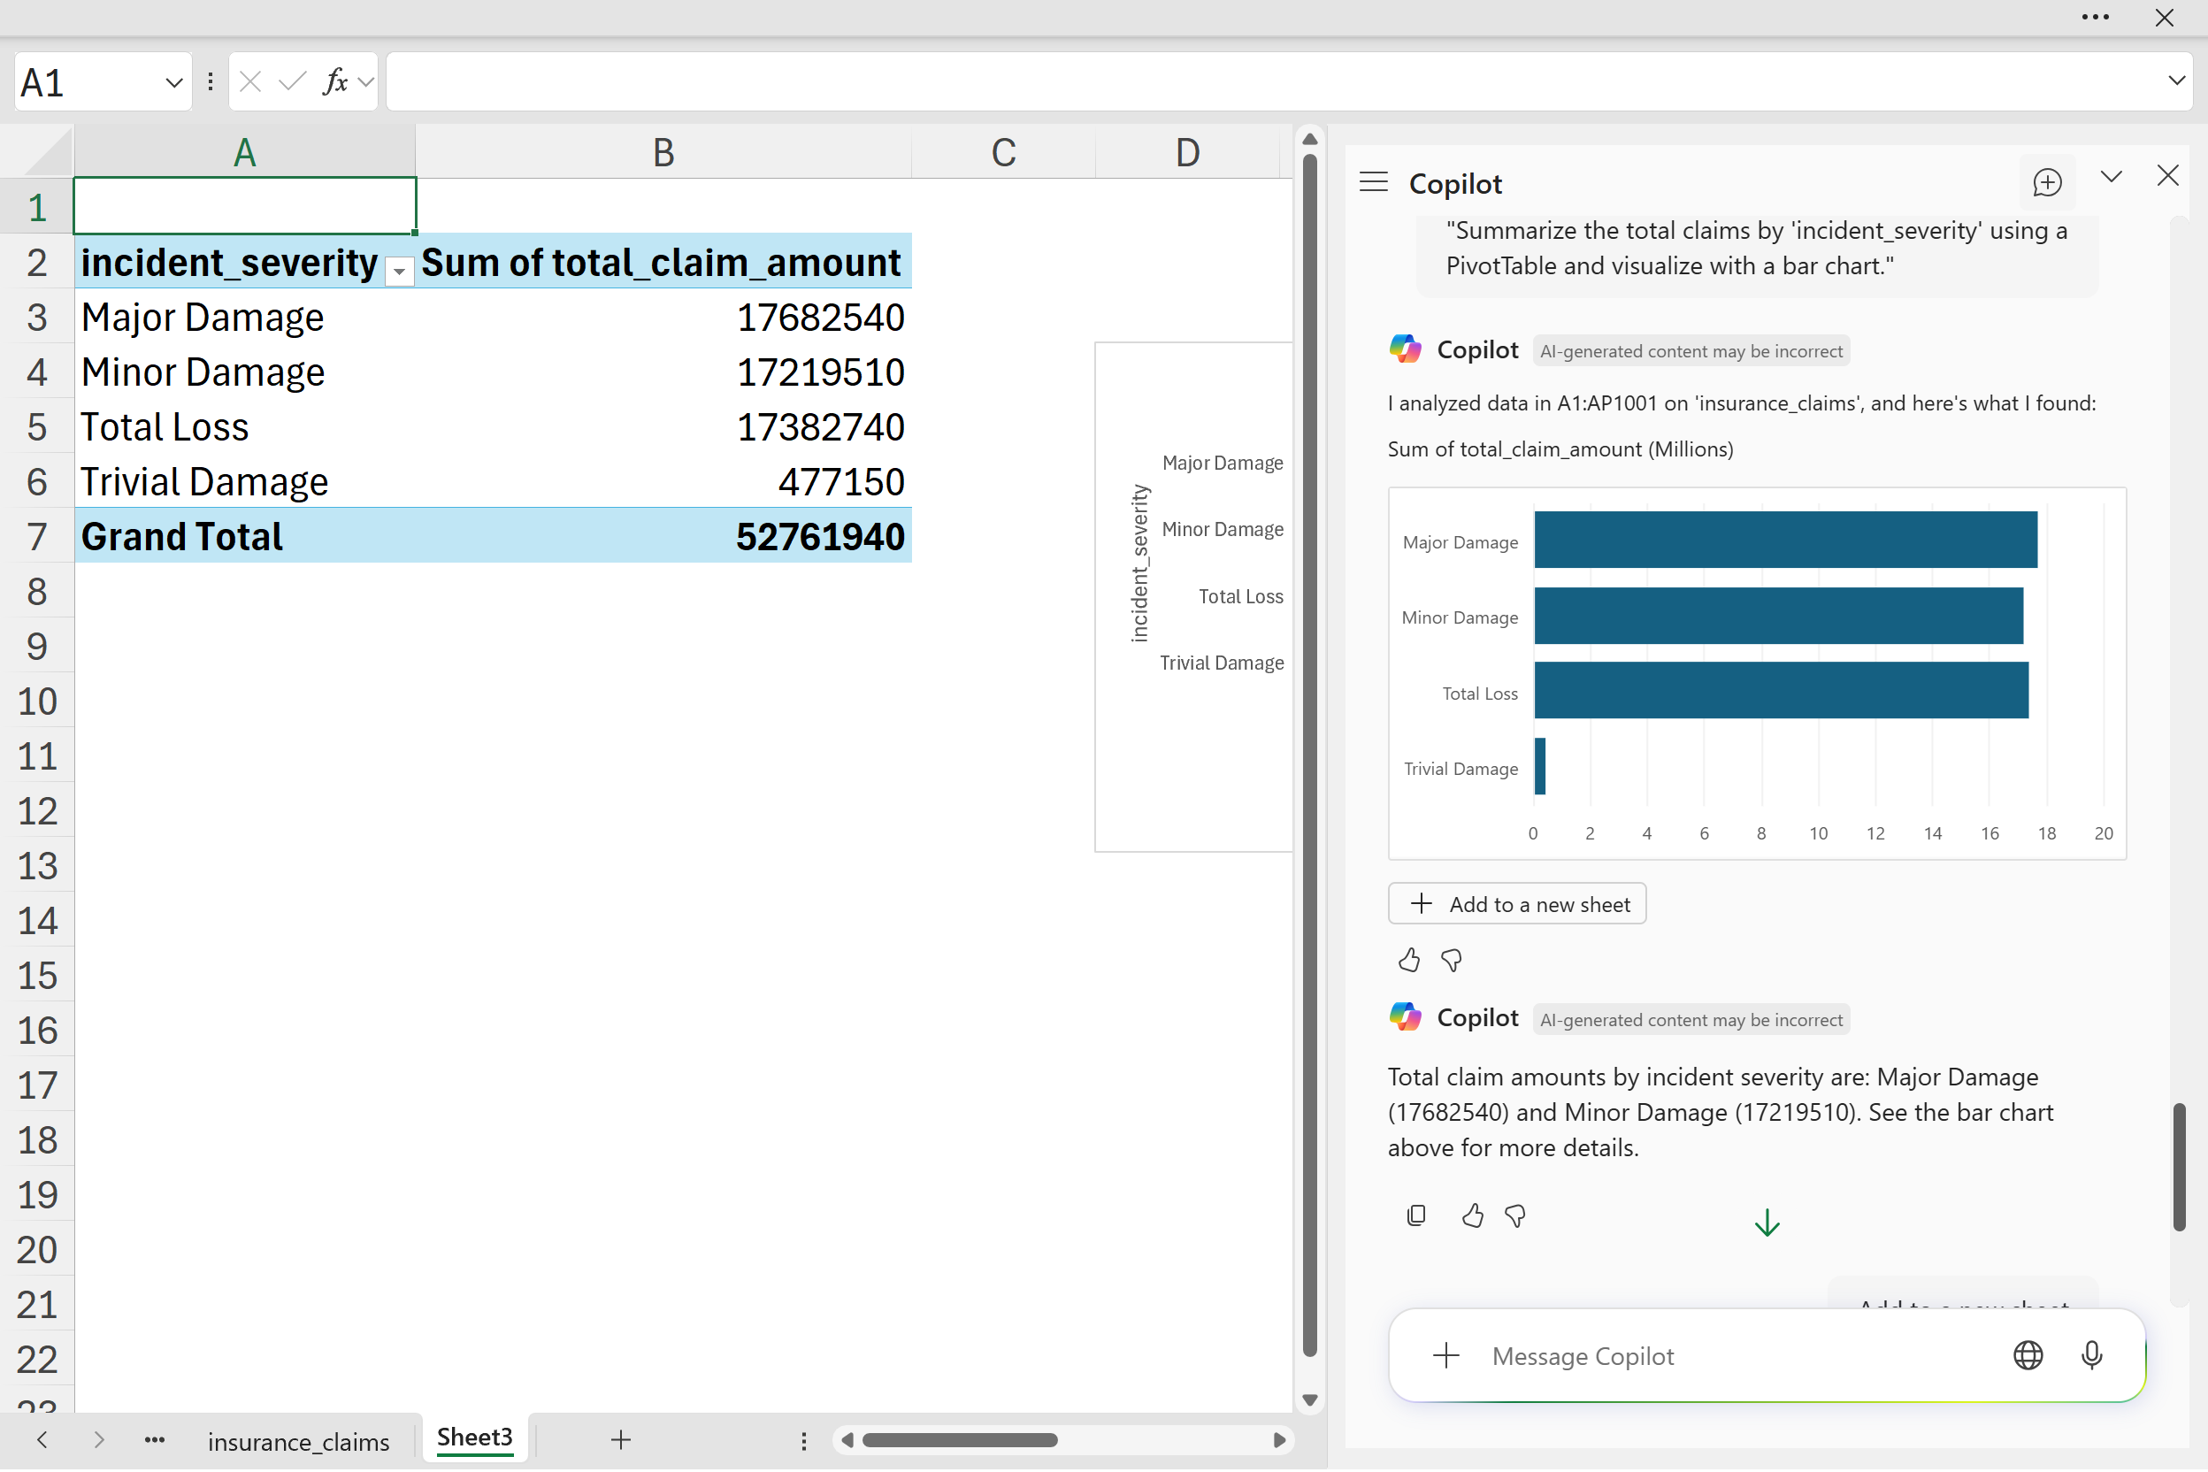This screenshot has width=2208, height=1472.
Task: Select the Sheet3 tab
Action: [475, 1438]
